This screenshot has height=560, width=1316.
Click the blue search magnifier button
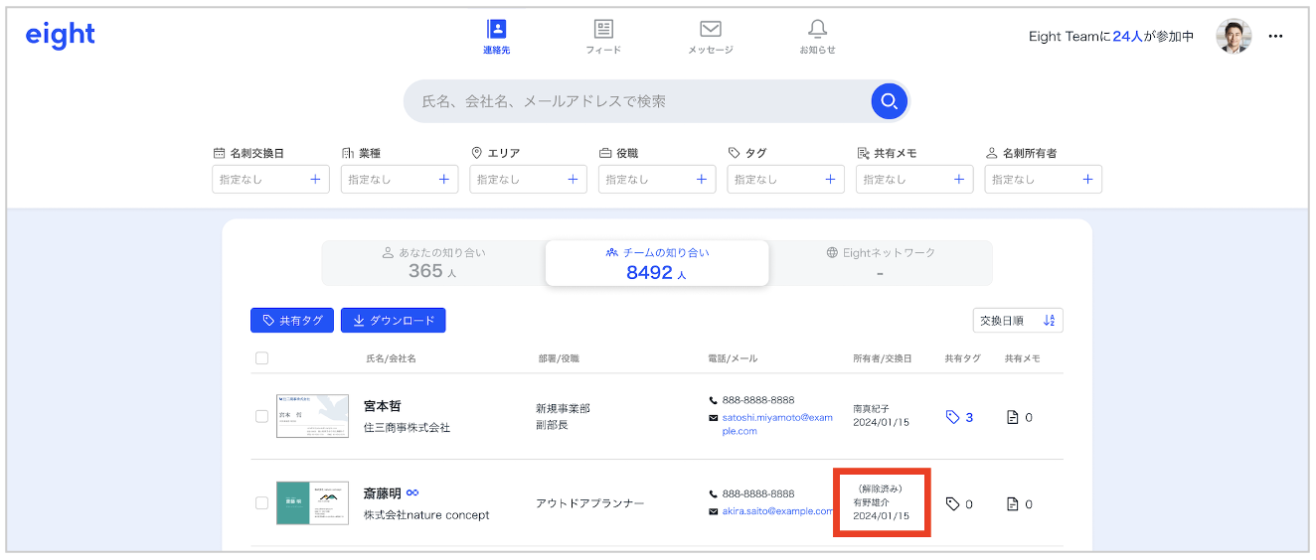tap(889, 100)
